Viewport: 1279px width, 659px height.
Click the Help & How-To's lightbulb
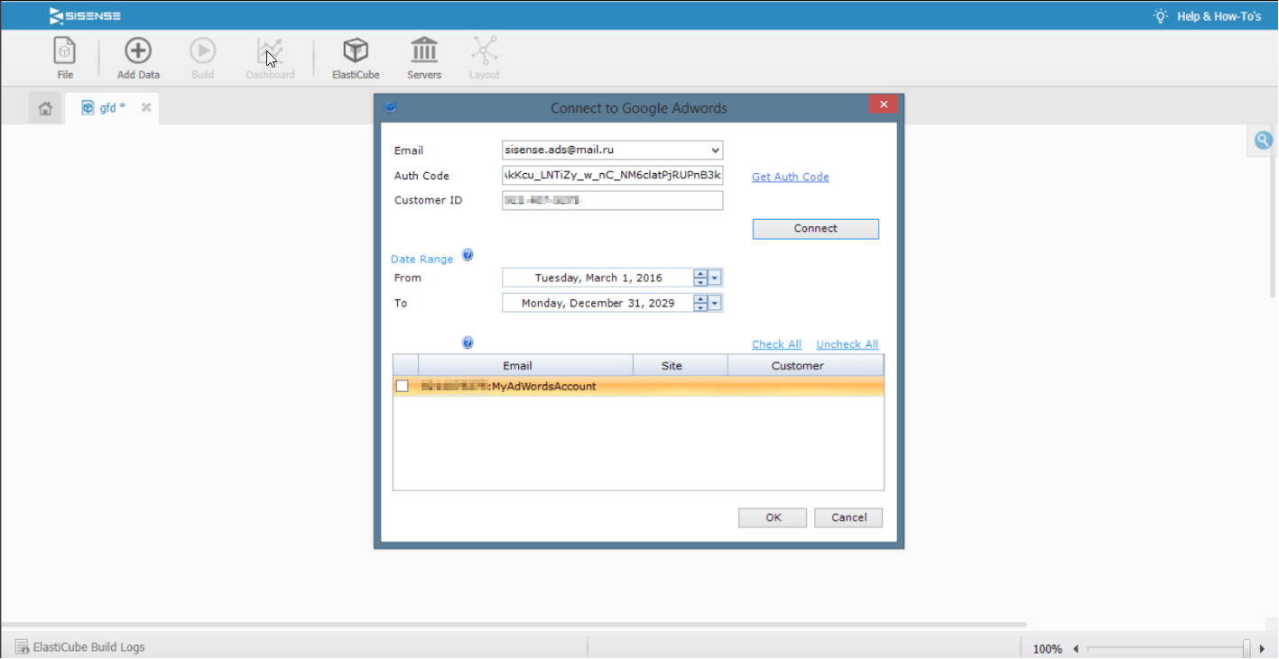point(1161,16)
